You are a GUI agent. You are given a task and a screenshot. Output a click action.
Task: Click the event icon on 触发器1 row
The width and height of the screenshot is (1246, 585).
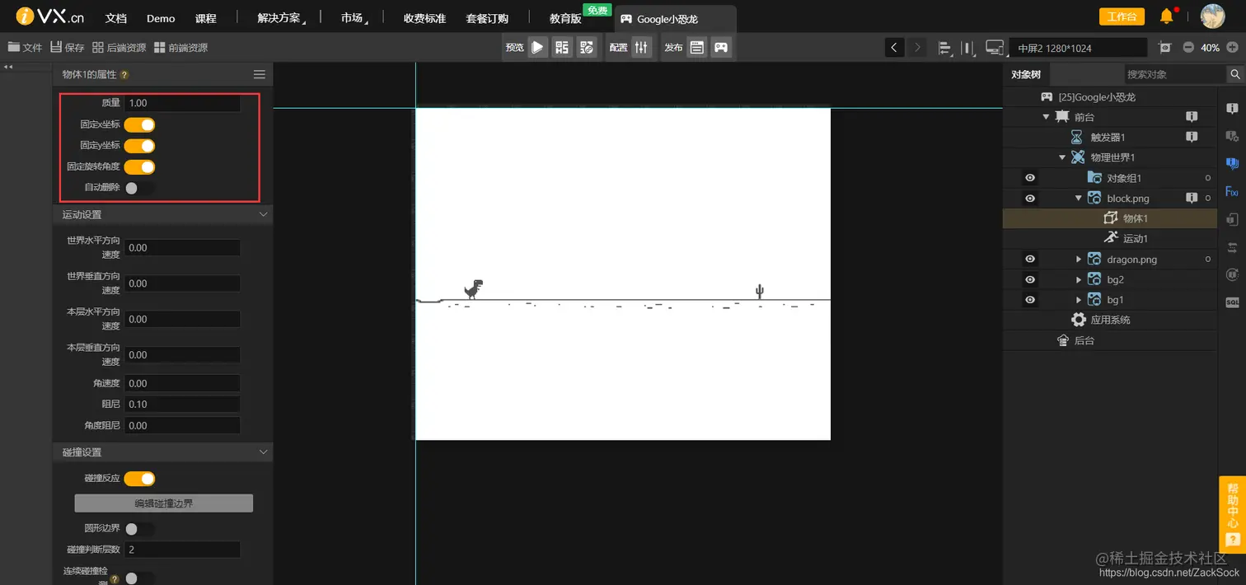click(1191, 137)
